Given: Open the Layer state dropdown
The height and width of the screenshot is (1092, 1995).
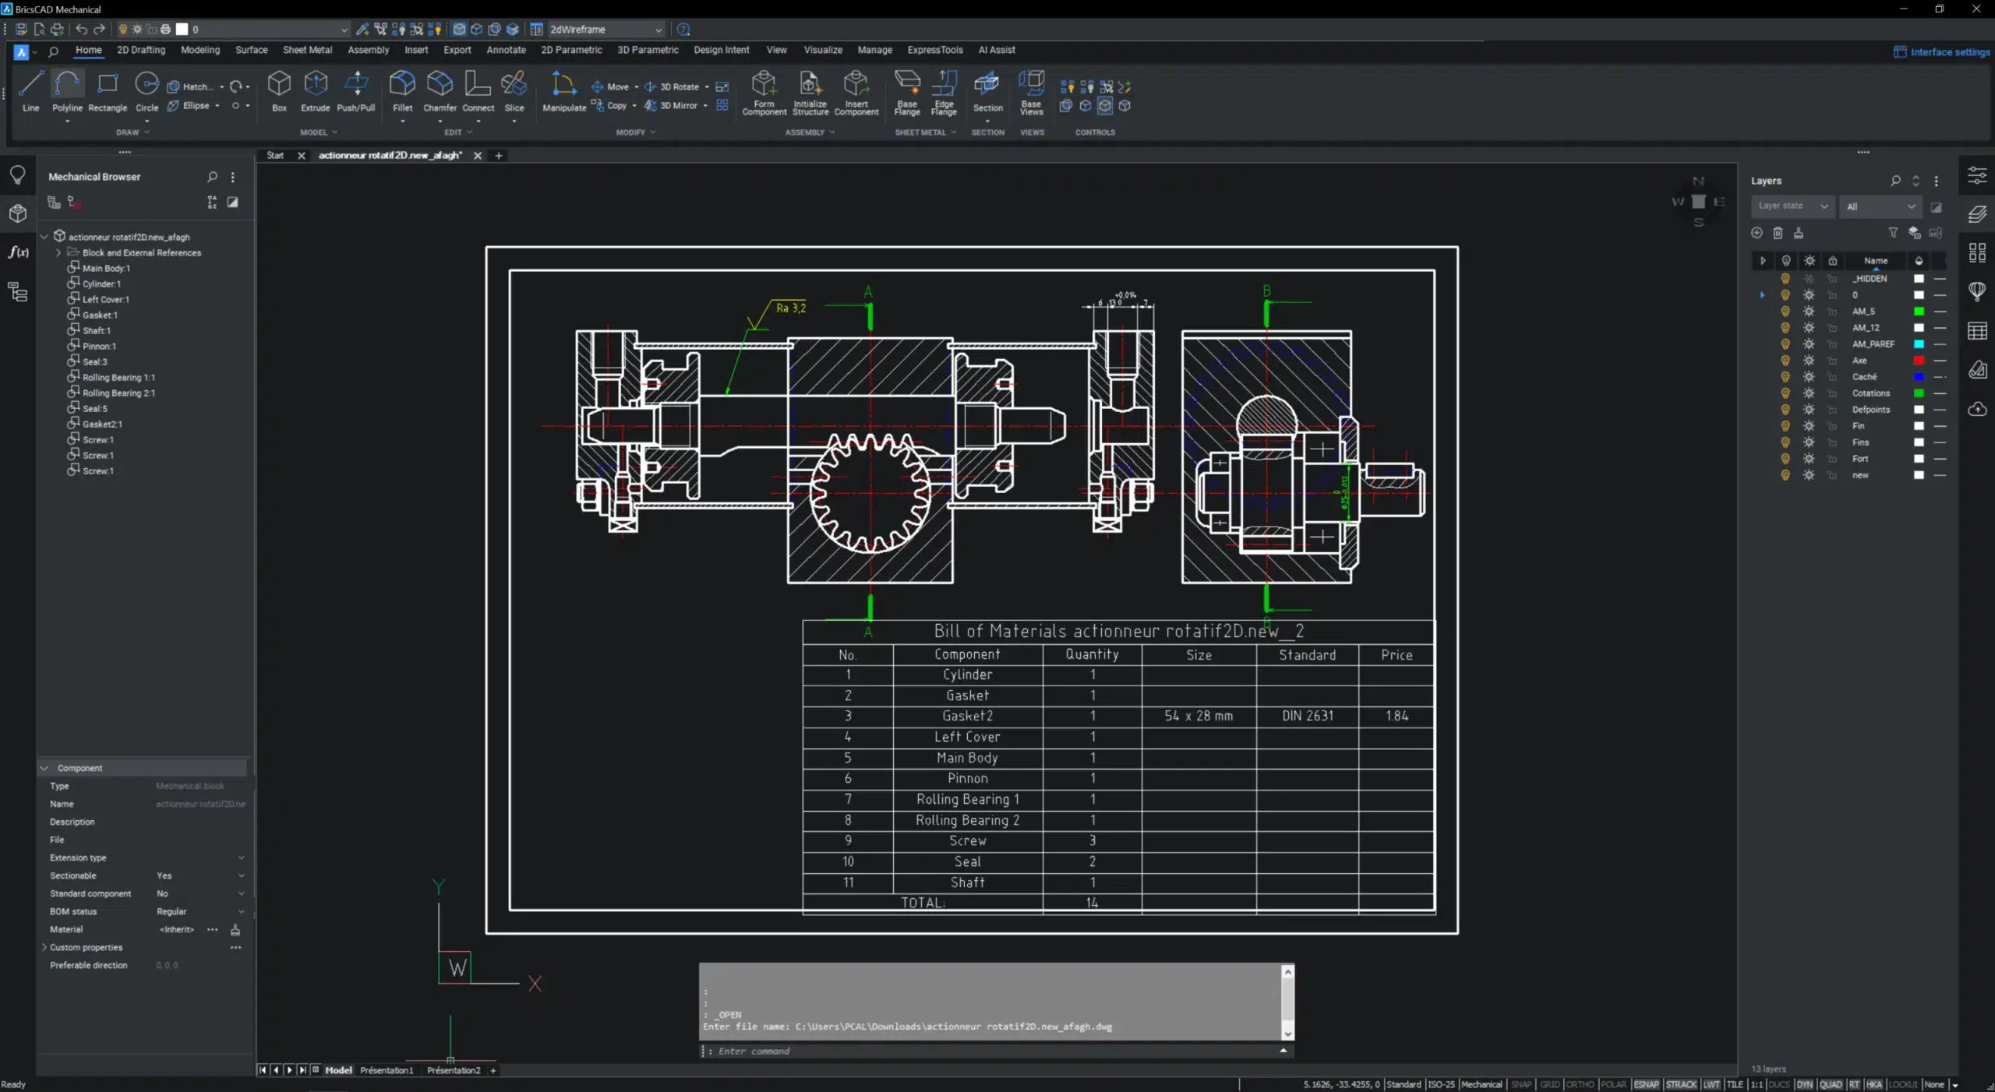Looking at the screenshot, I should [x=1792, y=206].
